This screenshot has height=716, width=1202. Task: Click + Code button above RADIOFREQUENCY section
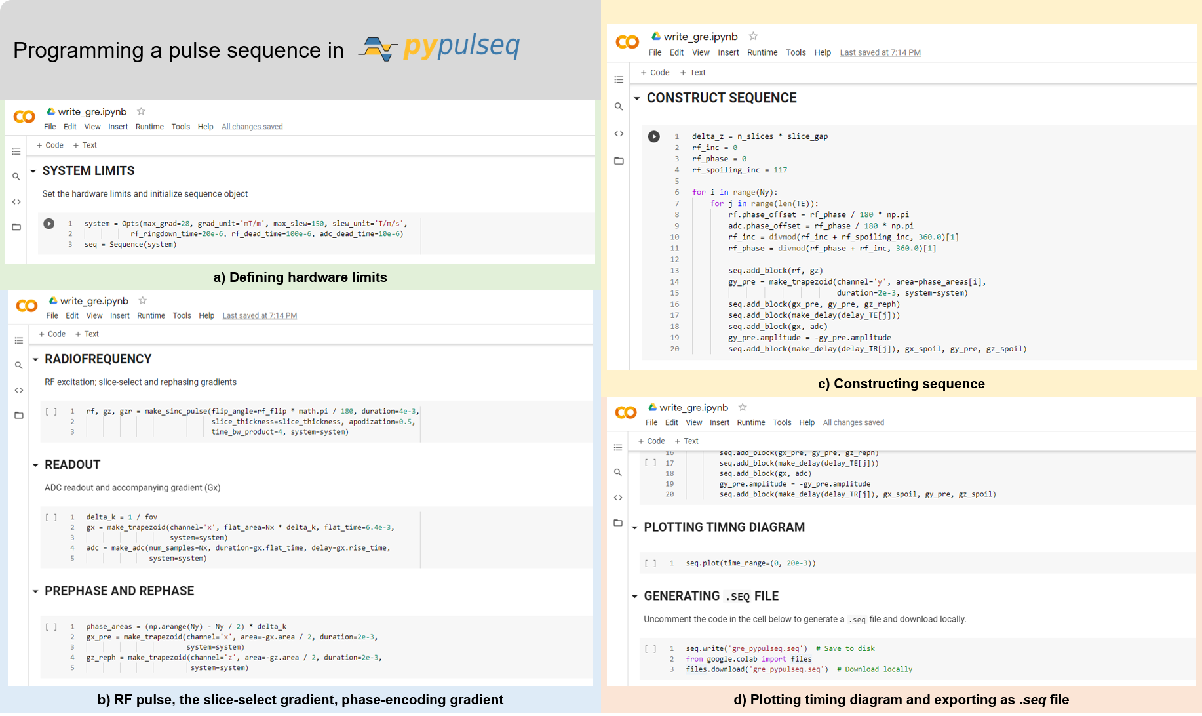coord(52,334)
